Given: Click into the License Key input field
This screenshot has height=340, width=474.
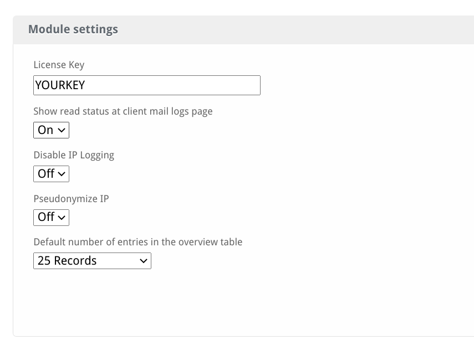Looking at the screenshot, I should click(146, 85).
